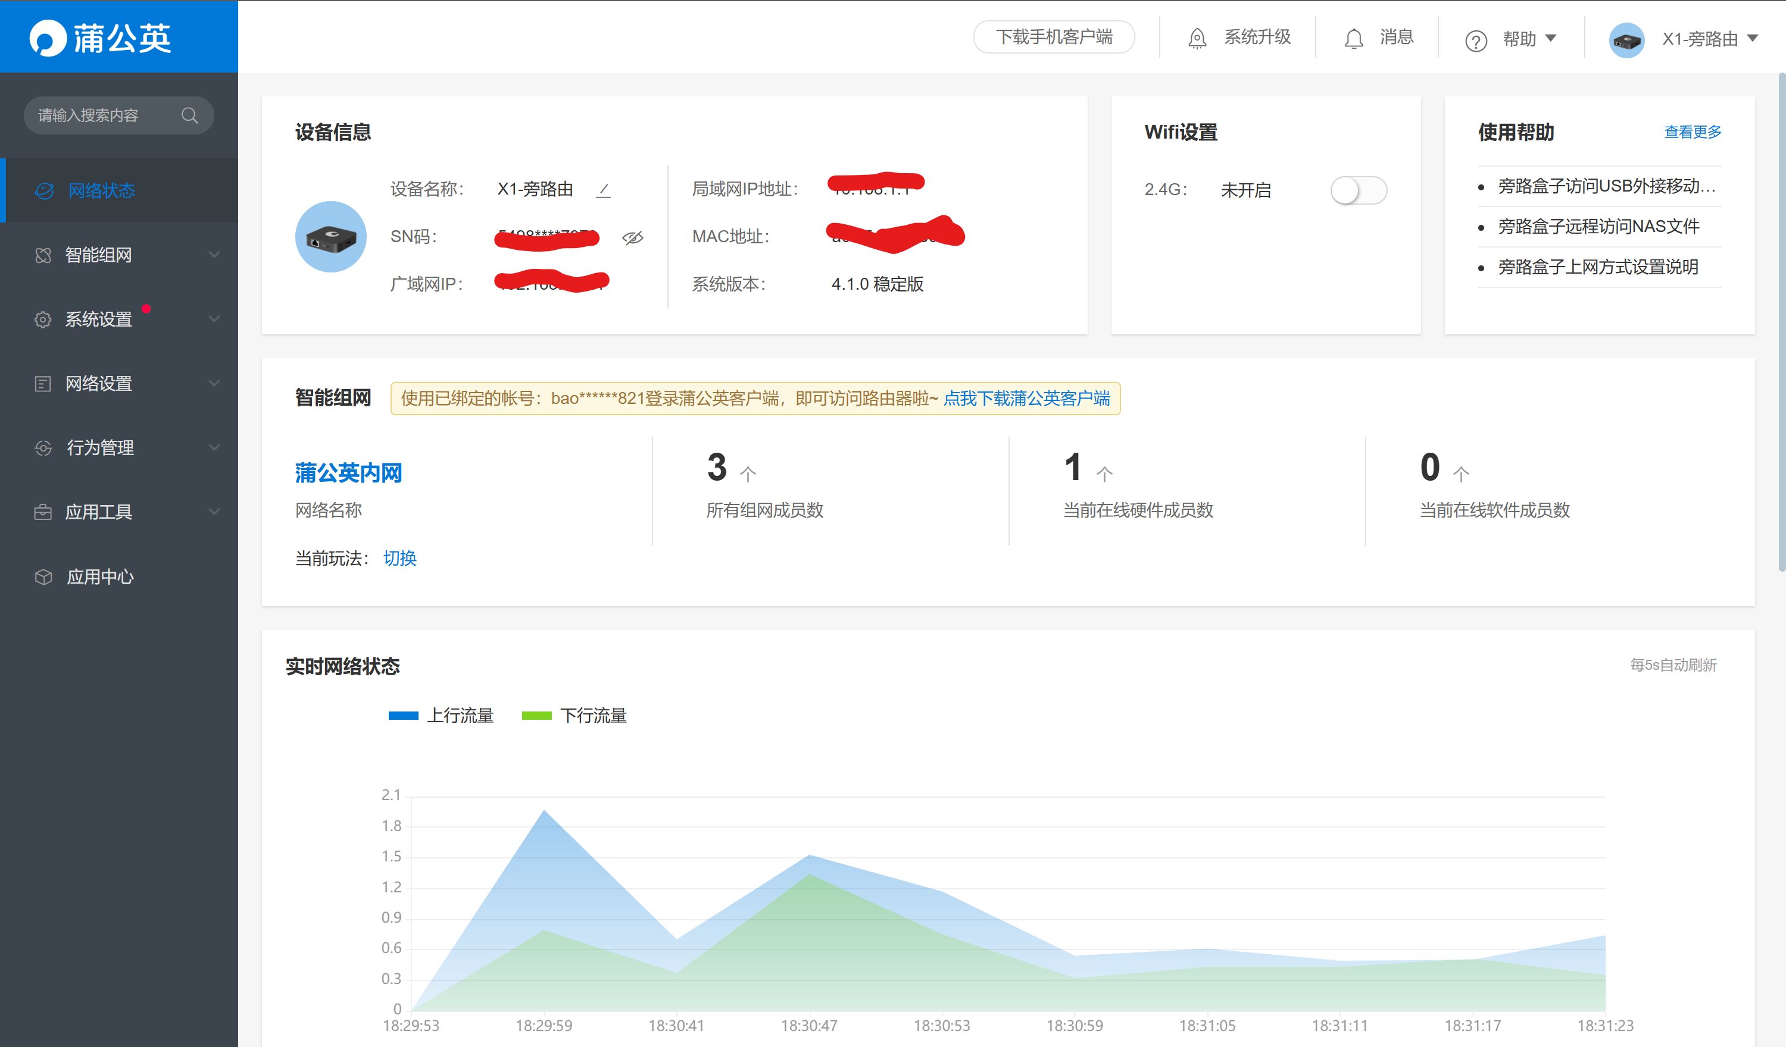Click 查看更多 help link

click(1693, 131)
